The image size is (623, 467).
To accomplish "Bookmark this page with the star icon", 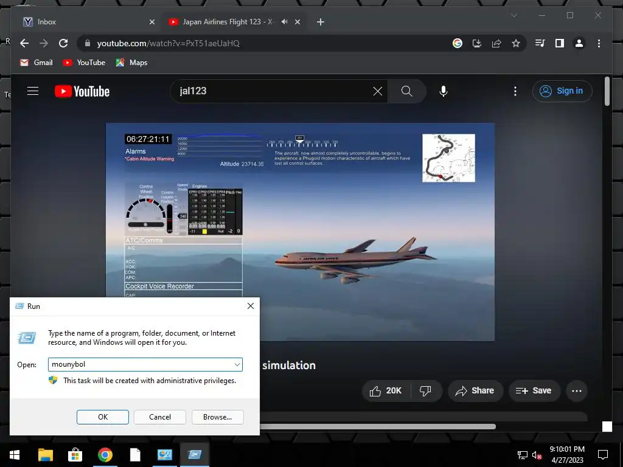I will pos(516,43).
